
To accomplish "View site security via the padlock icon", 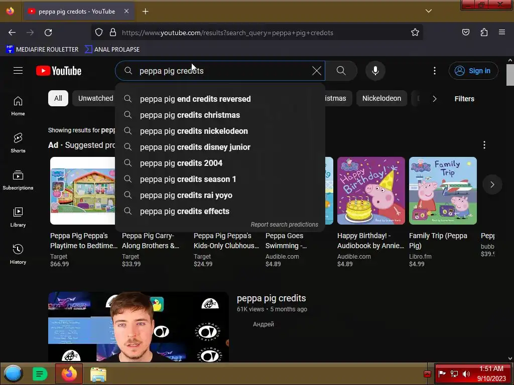I will coord(113,32).
